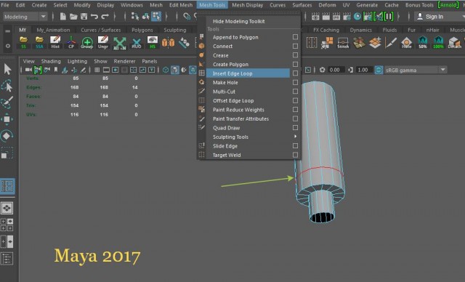Choose the Select tool arrow in toolbox
The width and height of the screenshot is (465, 282).
click(x=7, y=69)
